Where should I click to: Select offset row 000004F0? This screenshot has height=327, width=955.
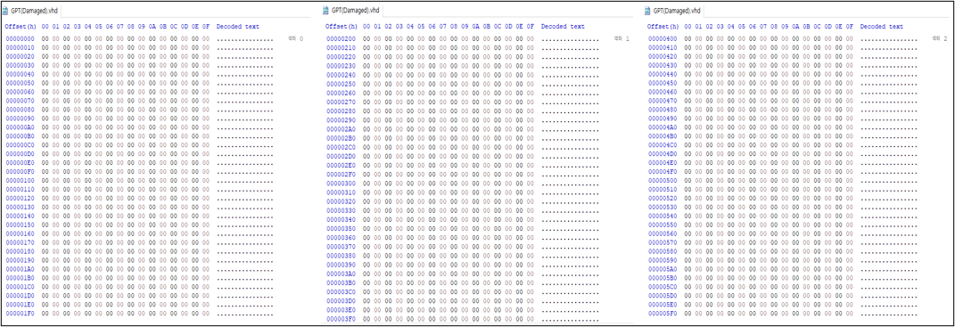pyautogui.click(x=663, y=172)
